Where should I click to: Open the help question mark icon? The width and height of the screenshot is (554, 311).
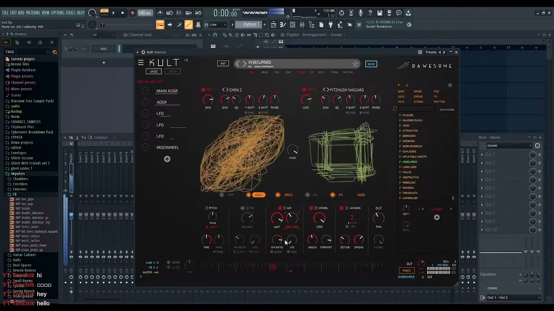(x=370, y=13)
